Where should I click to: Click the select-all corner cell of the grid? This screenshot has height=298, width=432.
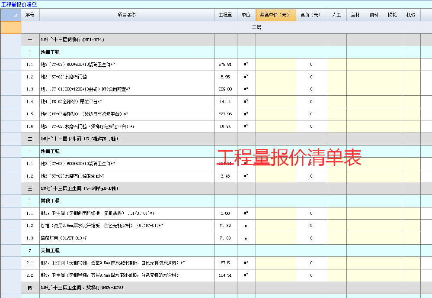click(11, 15)
